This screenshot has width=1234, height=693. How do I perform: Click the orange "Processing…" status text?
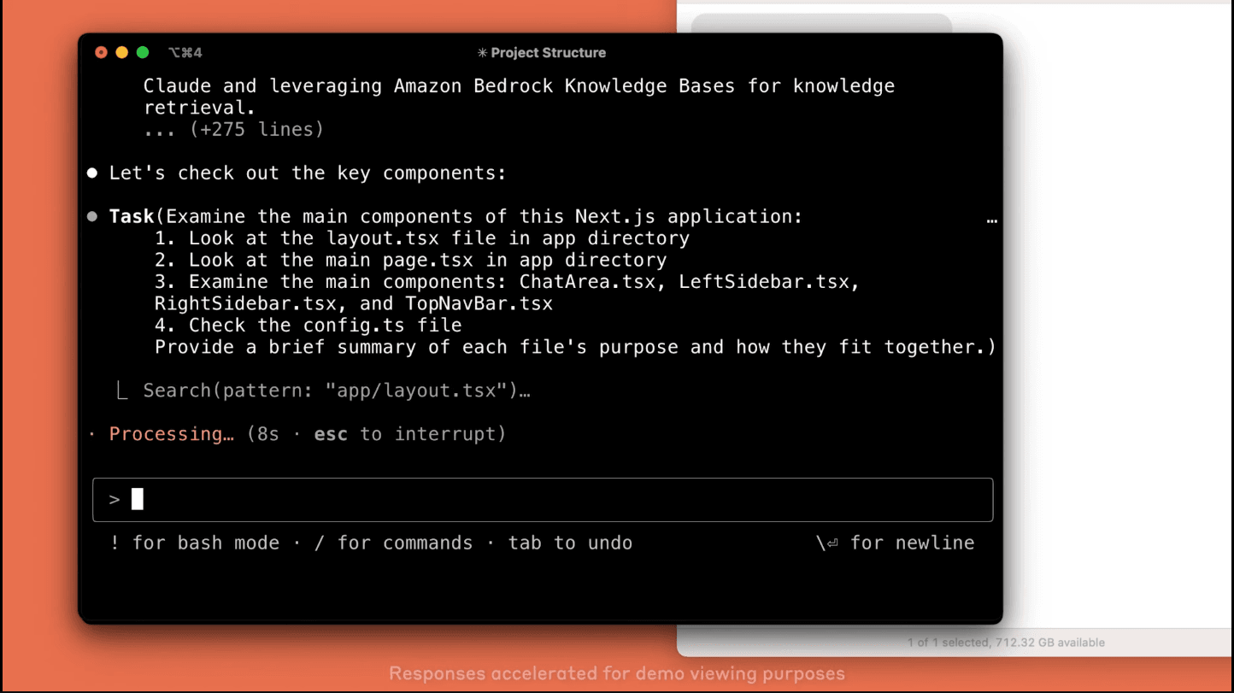pos(171,434)
